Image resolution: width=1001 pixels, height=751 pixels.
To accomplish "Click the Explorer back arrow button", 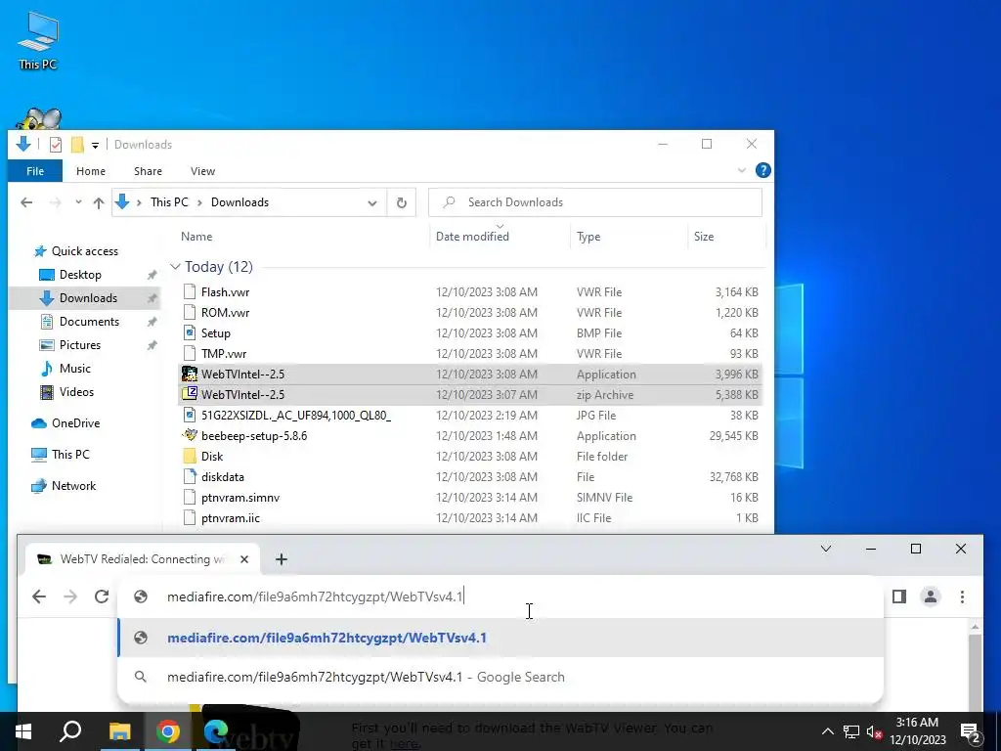I will [26, 202].
